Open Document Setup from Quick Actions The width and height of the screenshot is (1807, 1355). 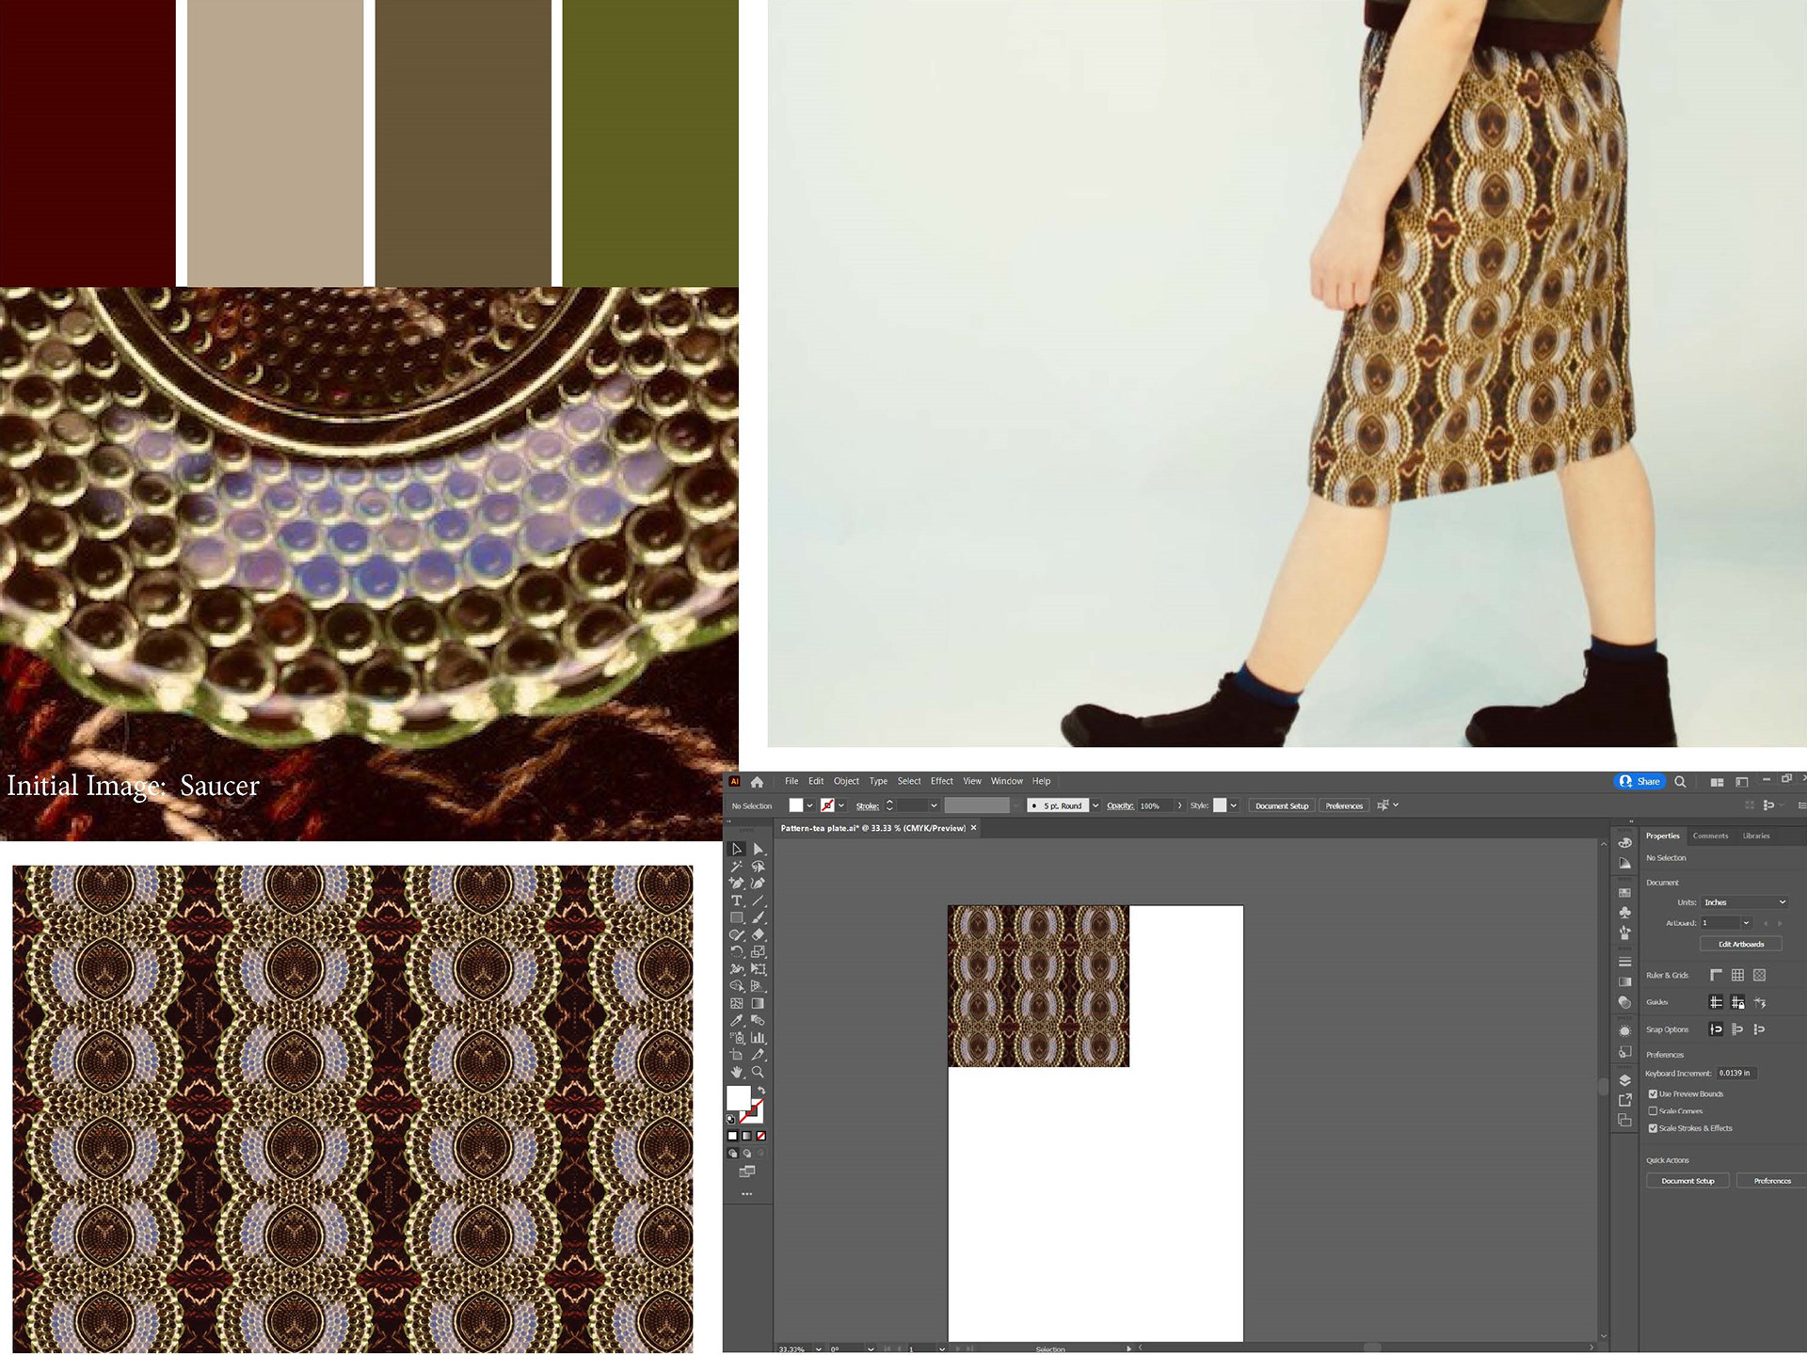point(1688,1181)
